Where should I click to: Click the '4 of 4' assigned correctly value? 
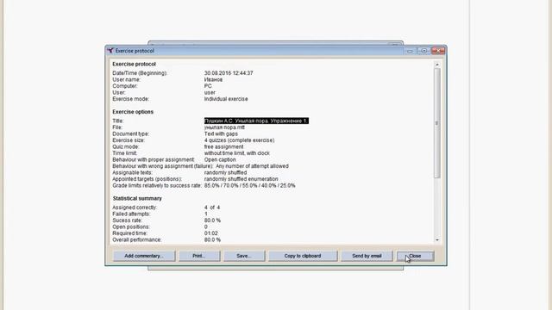[x=212, y=208]
